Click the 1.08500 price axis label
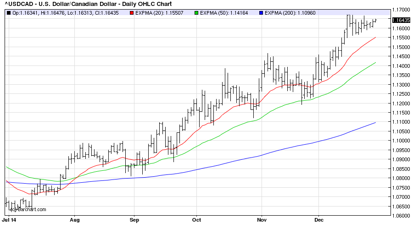This screenshot has width=413, height=234. 401,169
